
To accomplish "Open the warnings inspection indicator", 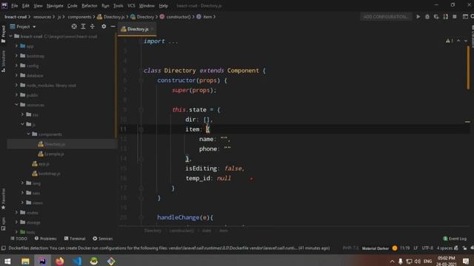I will (x=450, y=41).
